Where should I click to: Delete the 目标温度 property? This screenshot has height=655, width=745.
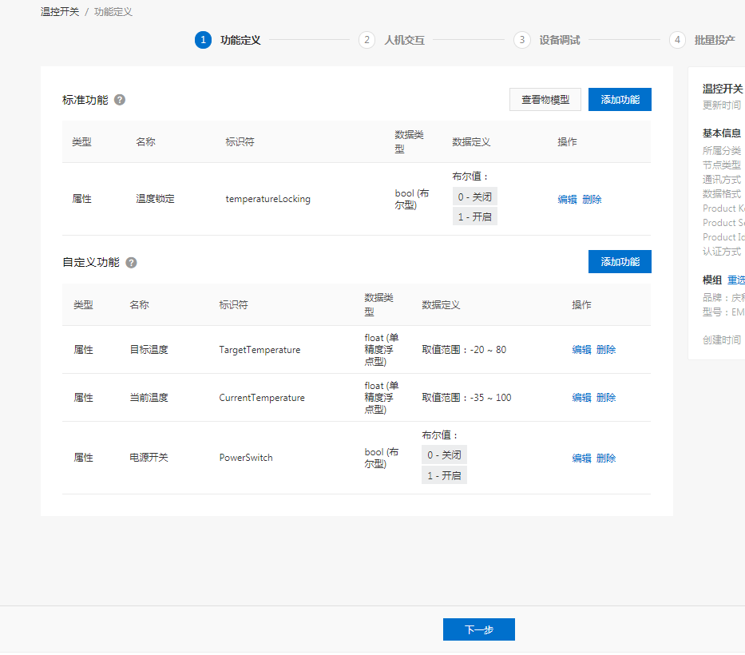pos(606,349)
